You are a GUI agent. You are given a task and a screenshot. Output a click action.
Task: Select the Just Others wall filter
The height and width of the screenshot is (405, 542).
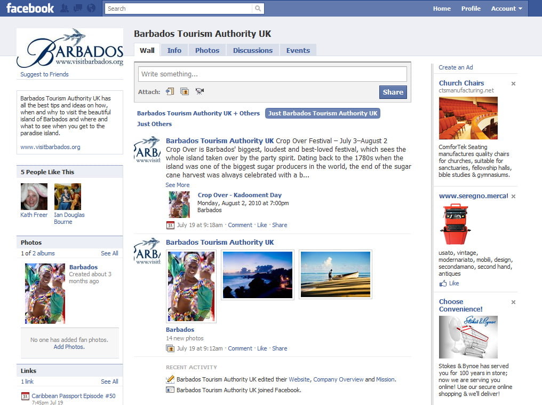pos(154,124)
